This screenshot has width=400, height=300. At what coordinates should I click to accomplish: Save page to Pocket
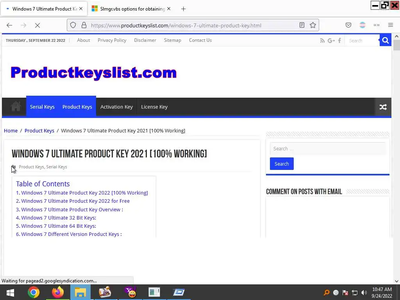(348, 25)
